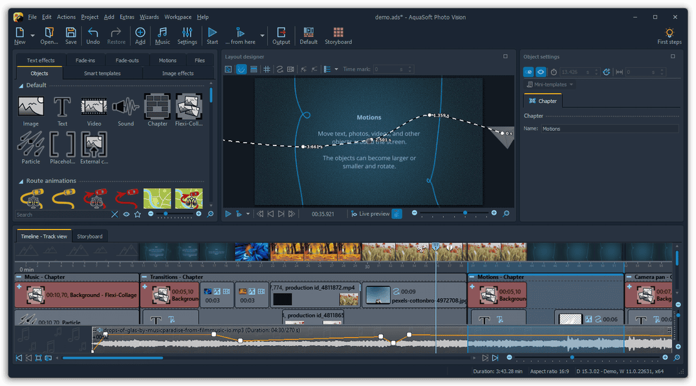Switch to the Default view layout
Image resolution: width=696 pixels, height=386 pixels.
[x=308, y=36]
